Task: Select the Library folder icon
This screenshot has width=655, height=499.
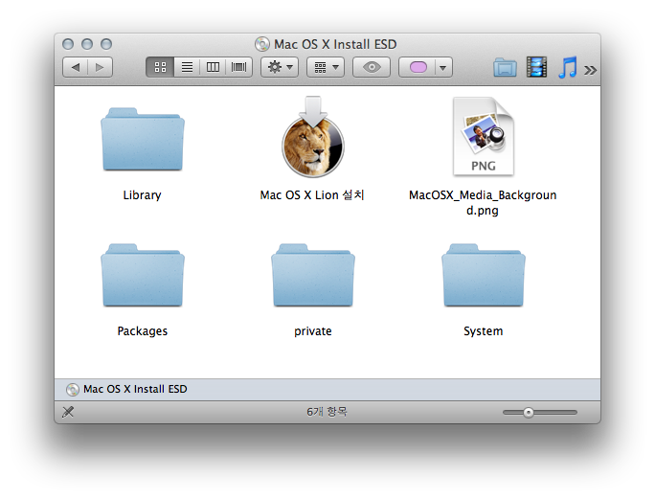Action: [x=143, y=139]
